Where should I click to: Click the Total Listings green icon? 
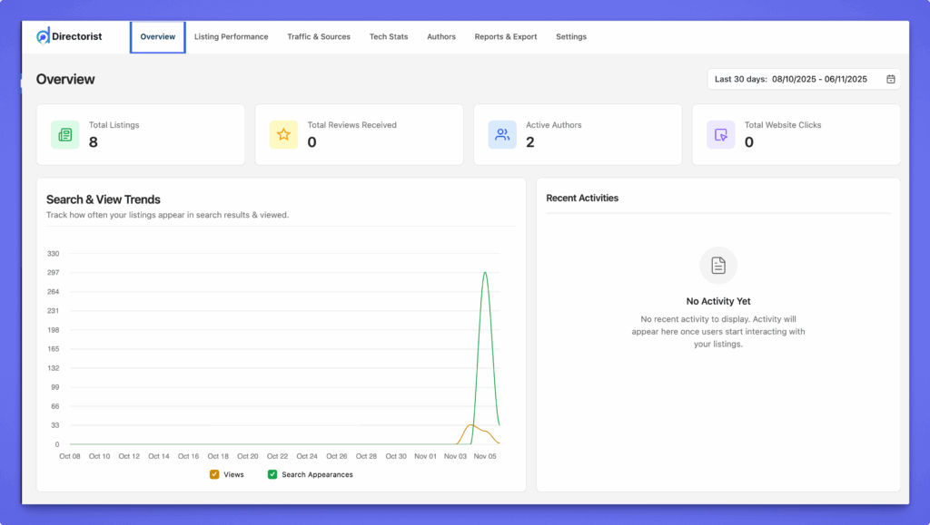click(64, 134)
